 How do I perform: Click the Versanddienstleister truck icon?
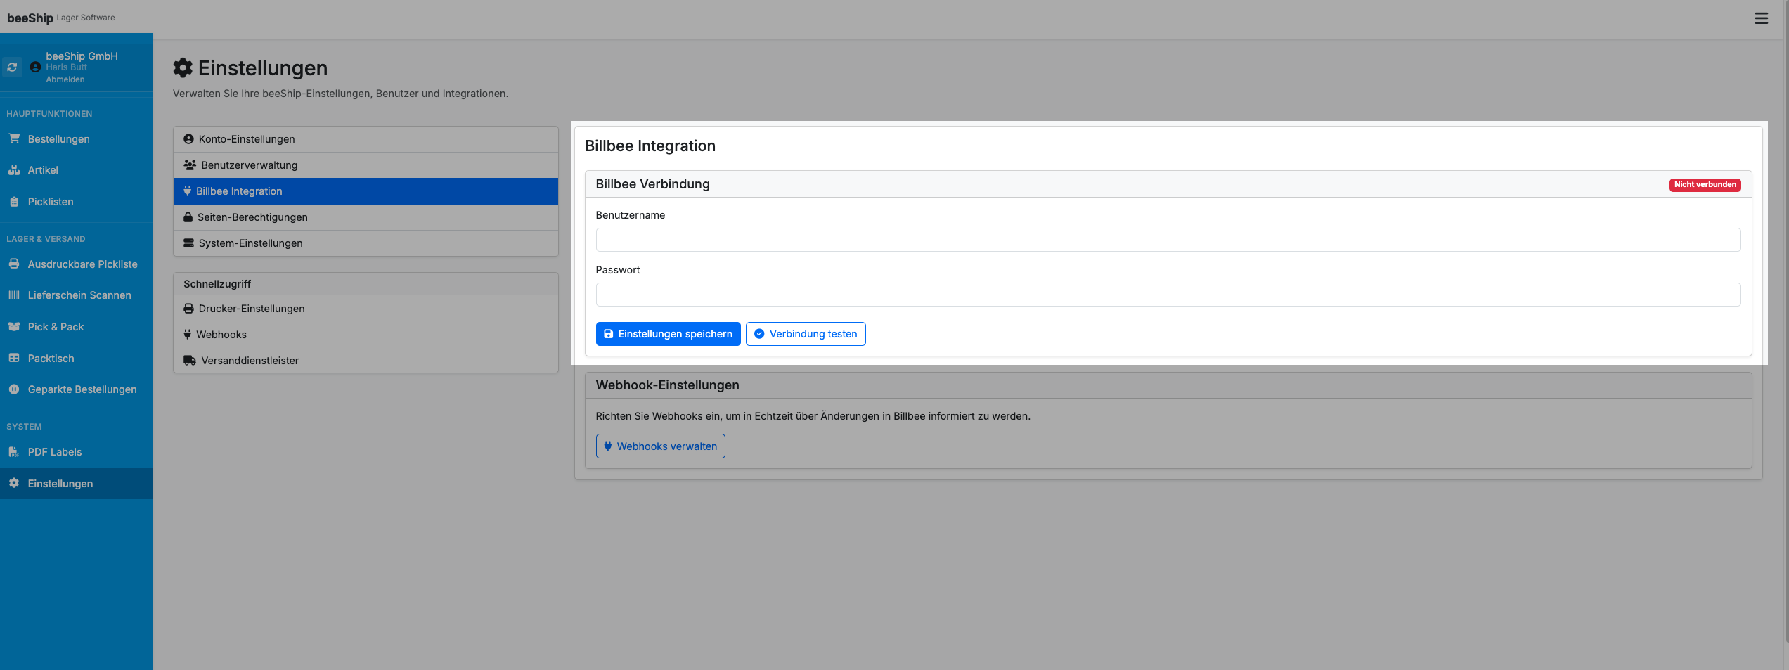tap(190, 361)
